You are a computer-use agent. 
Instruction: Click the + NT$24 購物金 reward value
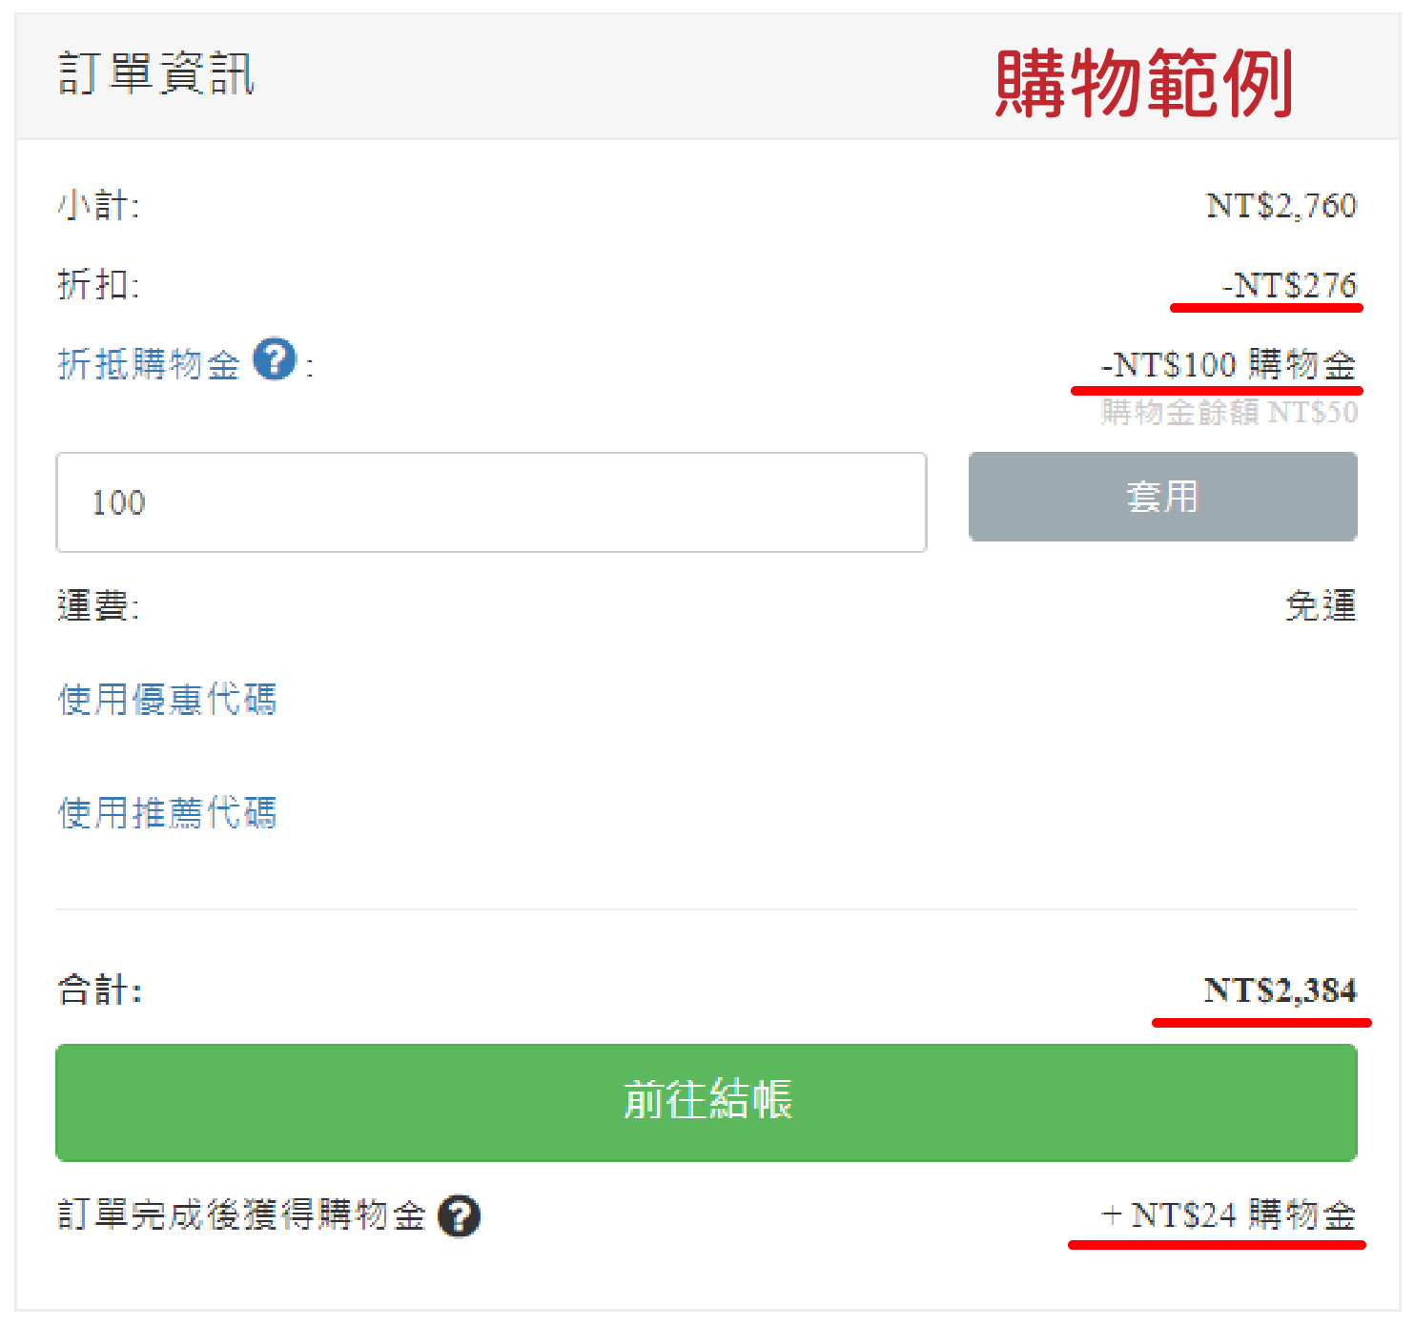click(1228, 1215)
